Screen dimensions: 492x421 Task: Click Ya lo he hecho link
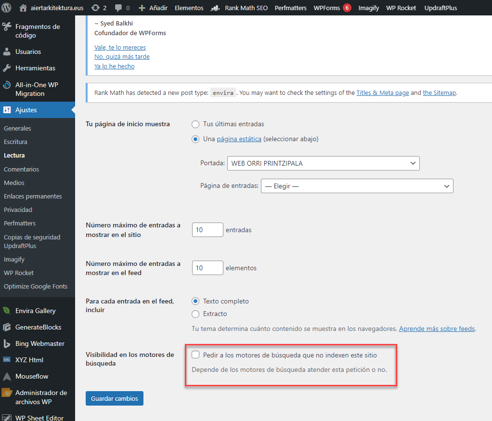pyautogui.click(x=115, y=66)
